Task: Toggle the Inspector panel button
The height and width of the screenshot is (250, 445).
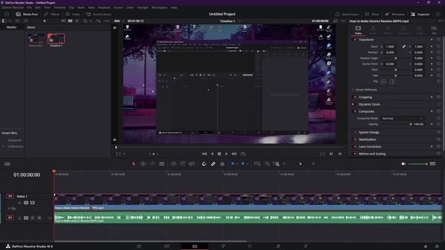Action: tap(420, 14)
